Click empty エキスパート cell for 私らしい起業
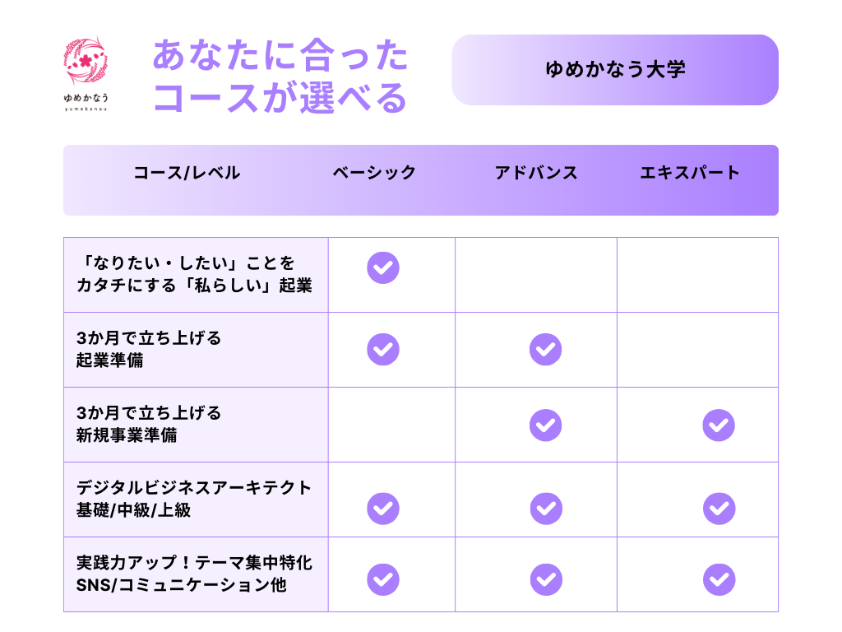 (x=697, y=275)
